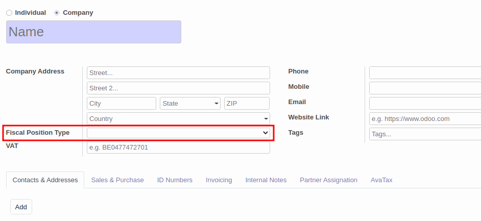Switch to the Invoicing tab
The width and height of the screenshot is (481, 221).
tap(219, 180)
